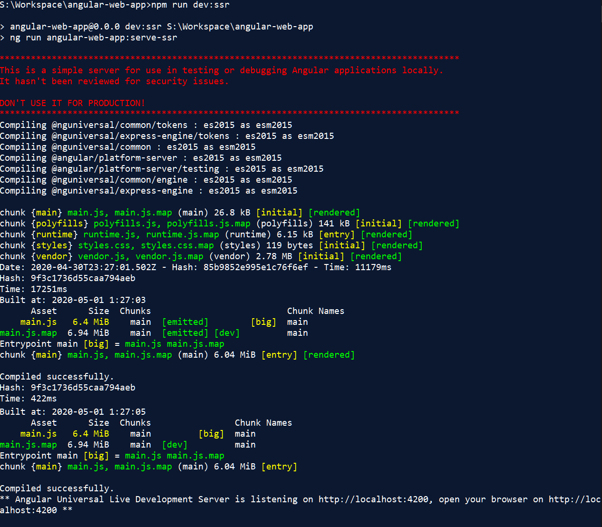
Task: Click "Compiling @nguniversal/express-engine : es2015" line
Action: 149,191
